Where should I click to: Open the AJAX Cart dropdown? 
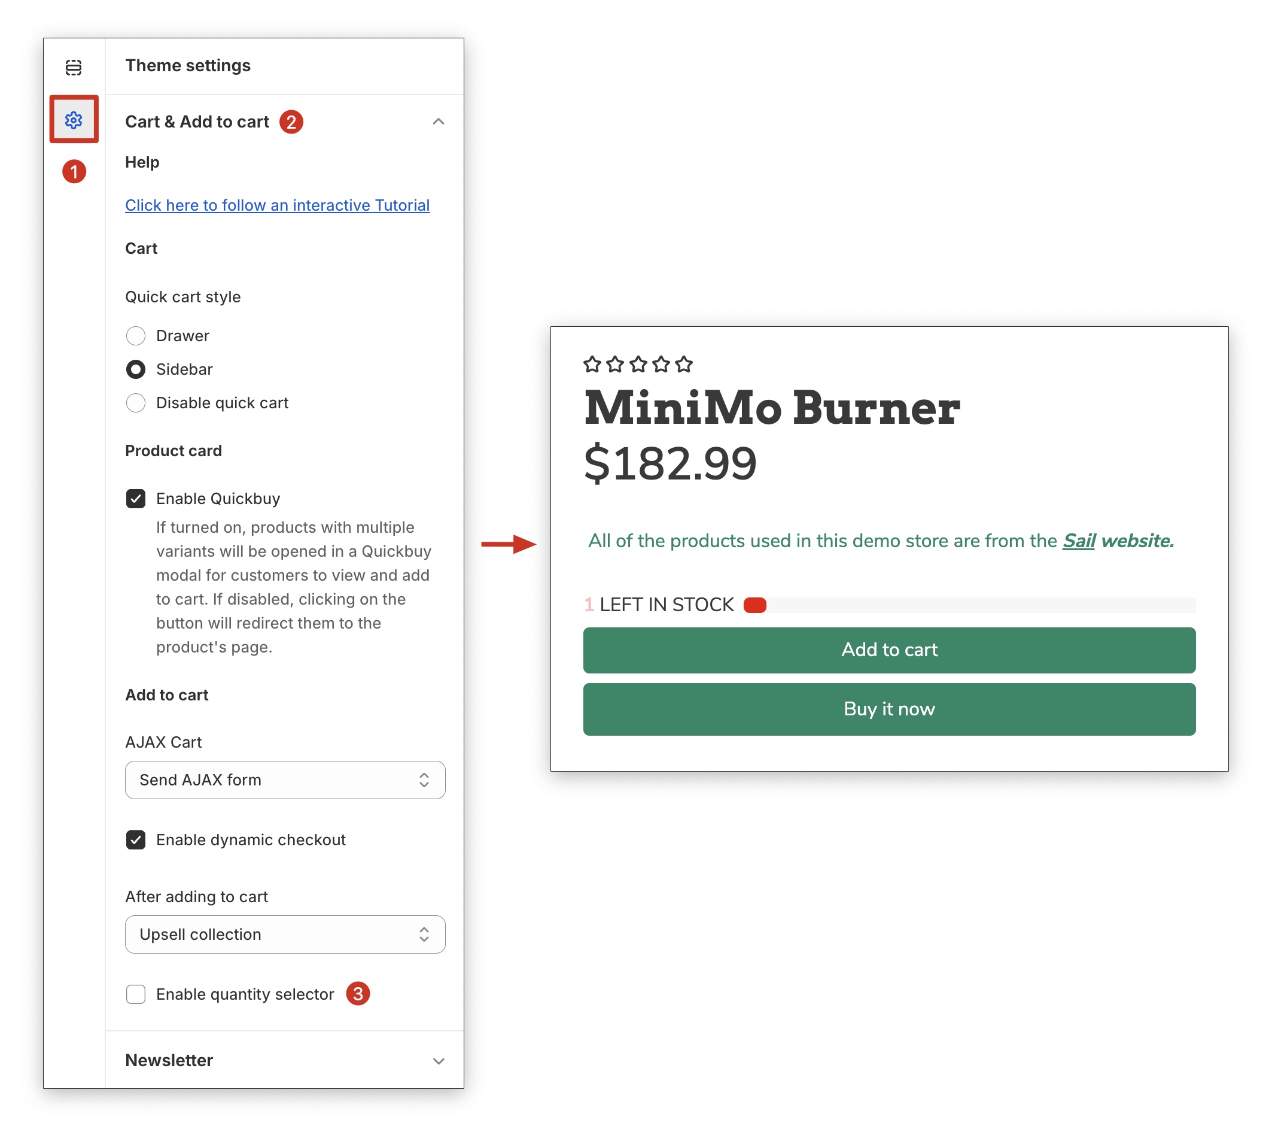click(x=285, y=780)
